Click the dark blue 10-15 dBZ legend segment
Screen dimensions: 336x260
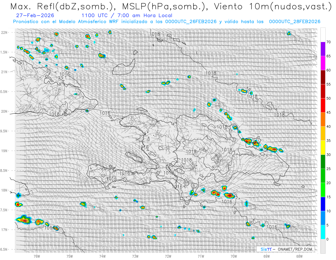pyautogui.click(x=323, y=204)
